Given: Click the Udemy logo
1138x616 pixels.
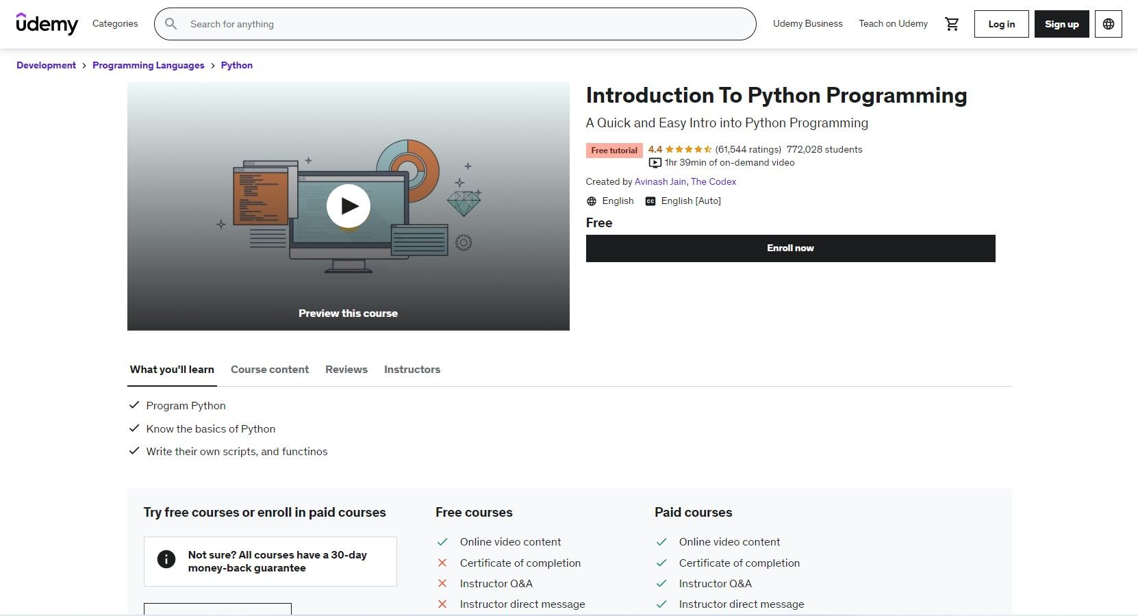Looking at the screenshot, I should pyautogui.click(x=47, y=23).
